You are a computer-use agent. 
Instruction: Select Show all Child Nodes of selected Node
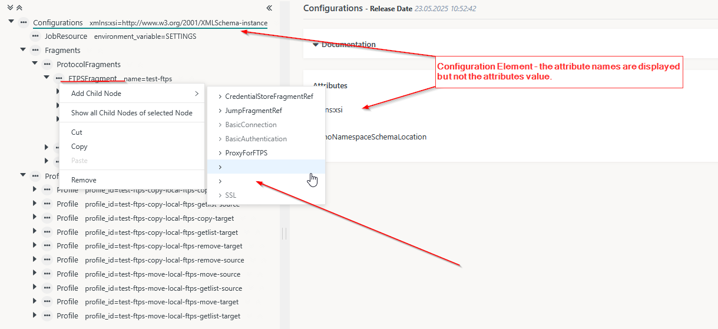click(131, 113)
